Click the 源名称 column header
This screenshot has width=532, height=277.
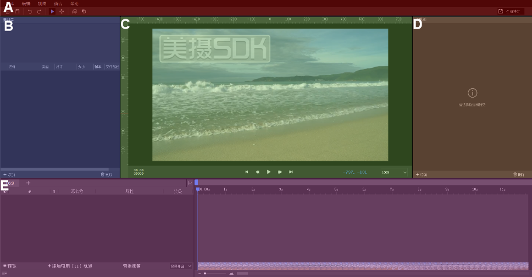(x=77, y=192)
